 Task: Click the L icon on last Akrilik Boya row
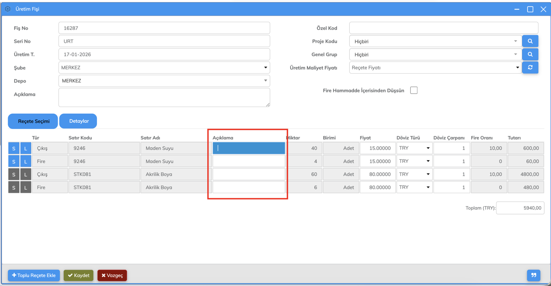pyautogui.click(x=25, y=188)
